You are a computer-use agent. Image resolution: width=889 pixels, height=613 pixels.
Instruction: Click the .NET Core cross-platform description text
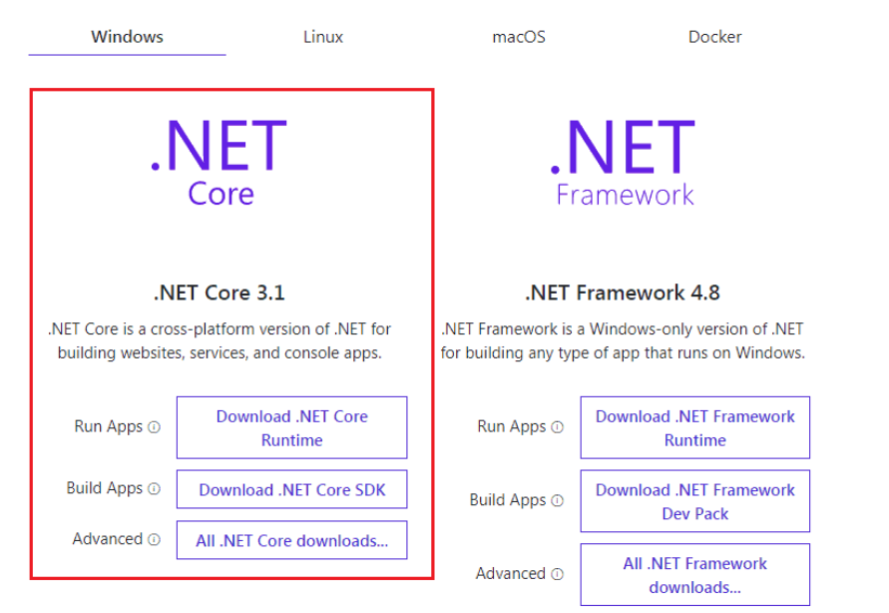[x=220, y=340]
